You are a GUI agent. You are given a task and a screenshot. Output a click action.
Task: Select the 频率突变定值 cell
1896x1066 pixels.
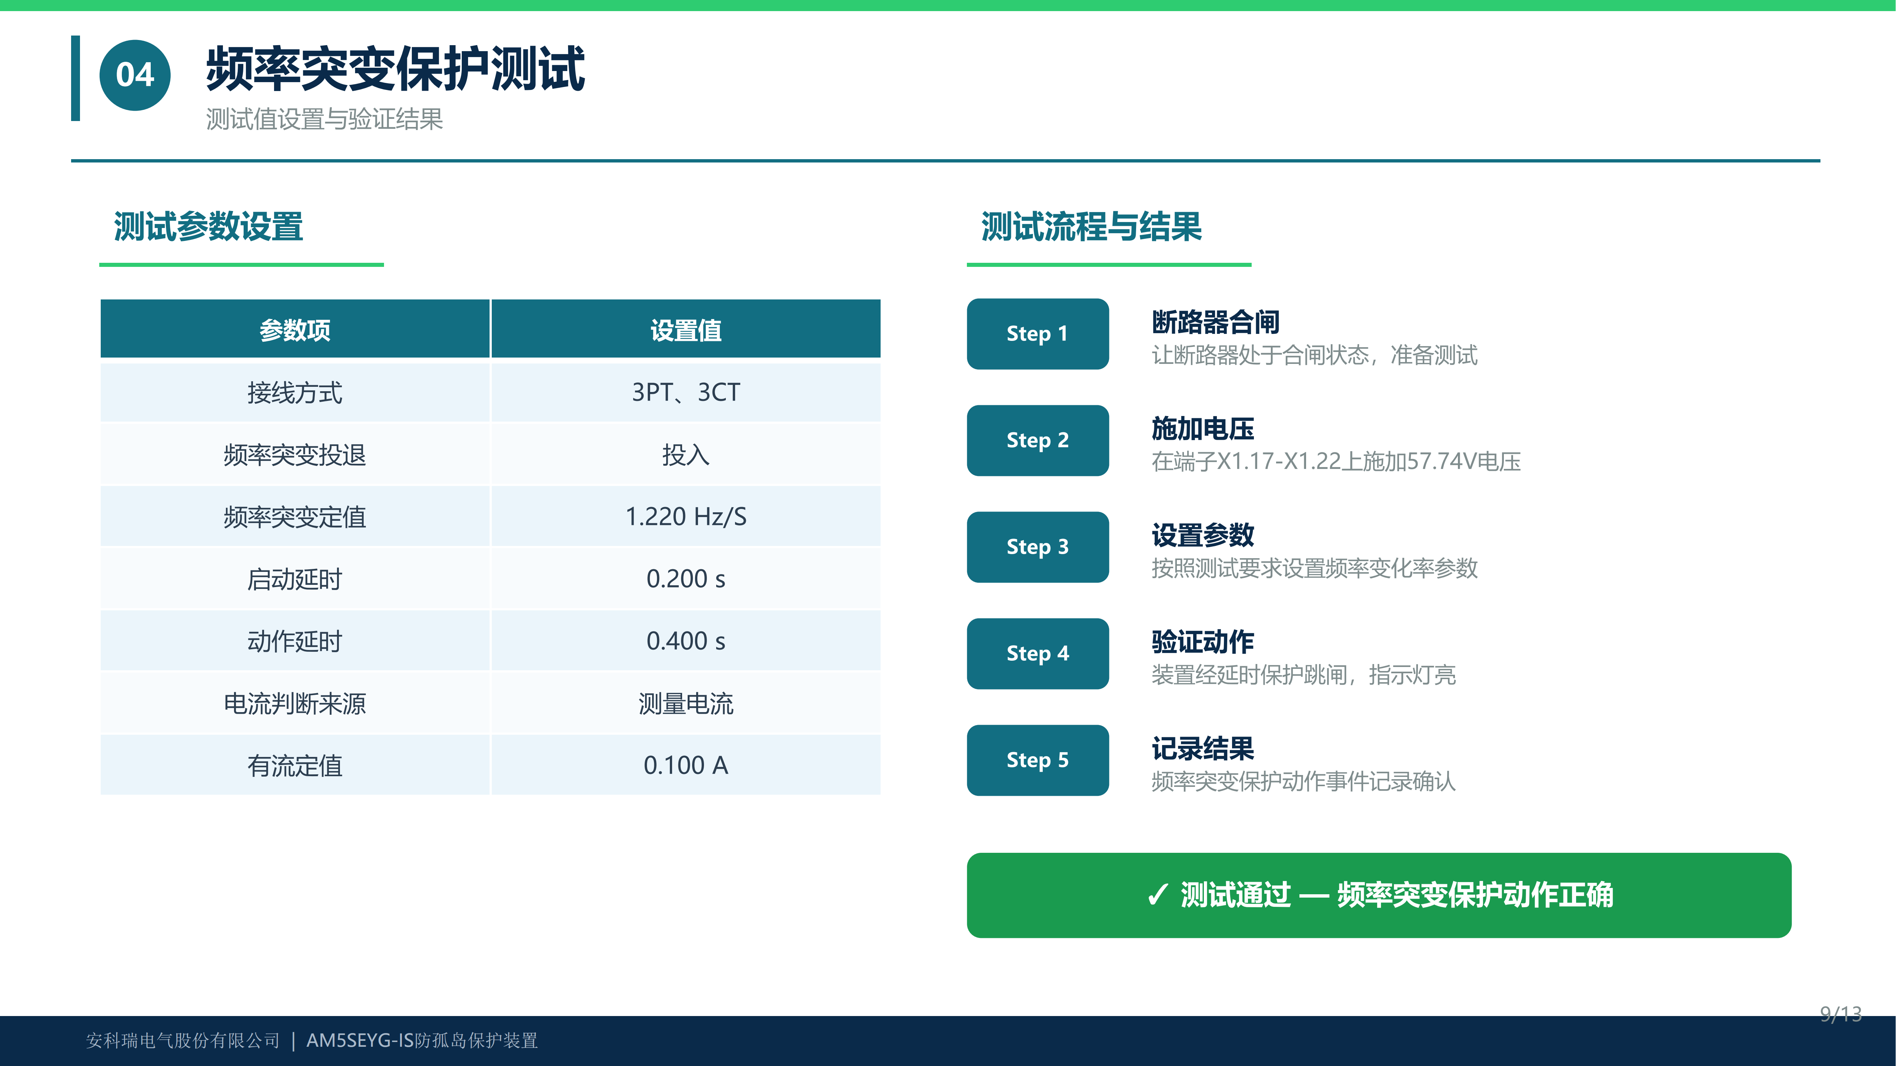tap(295, 516)
